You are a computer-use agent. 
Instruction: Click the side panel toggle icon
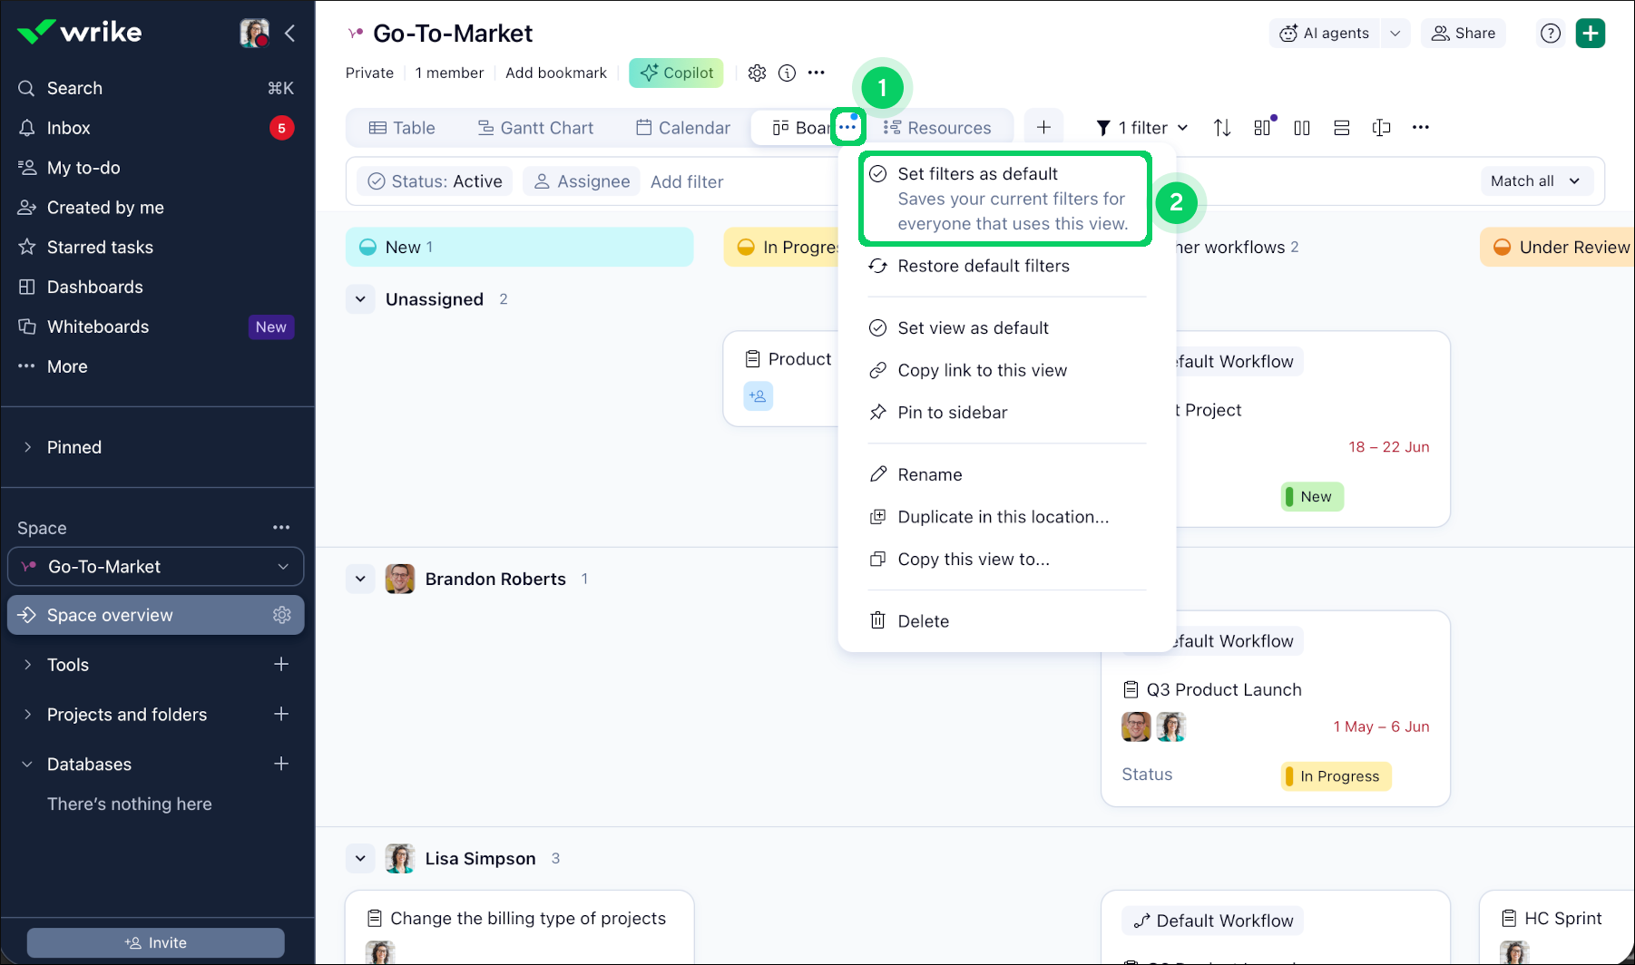click(x=1382, y=128)
